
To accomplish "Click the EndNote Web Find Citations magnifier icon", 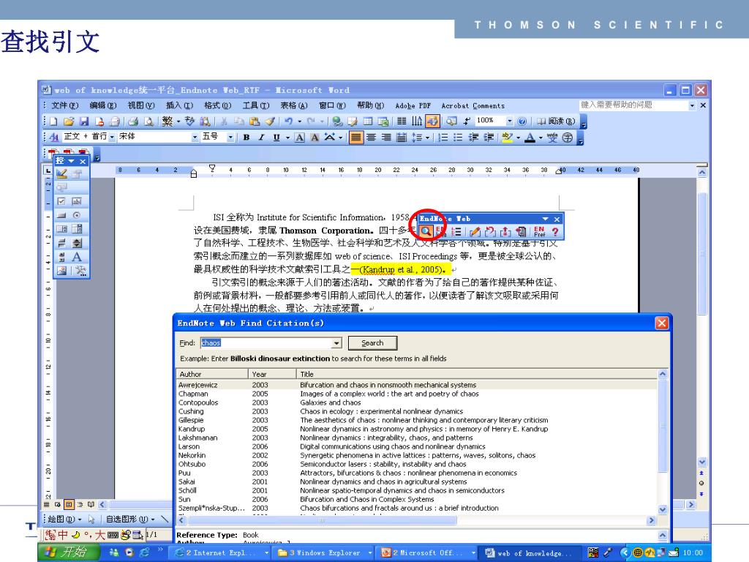I will [426, 232].
